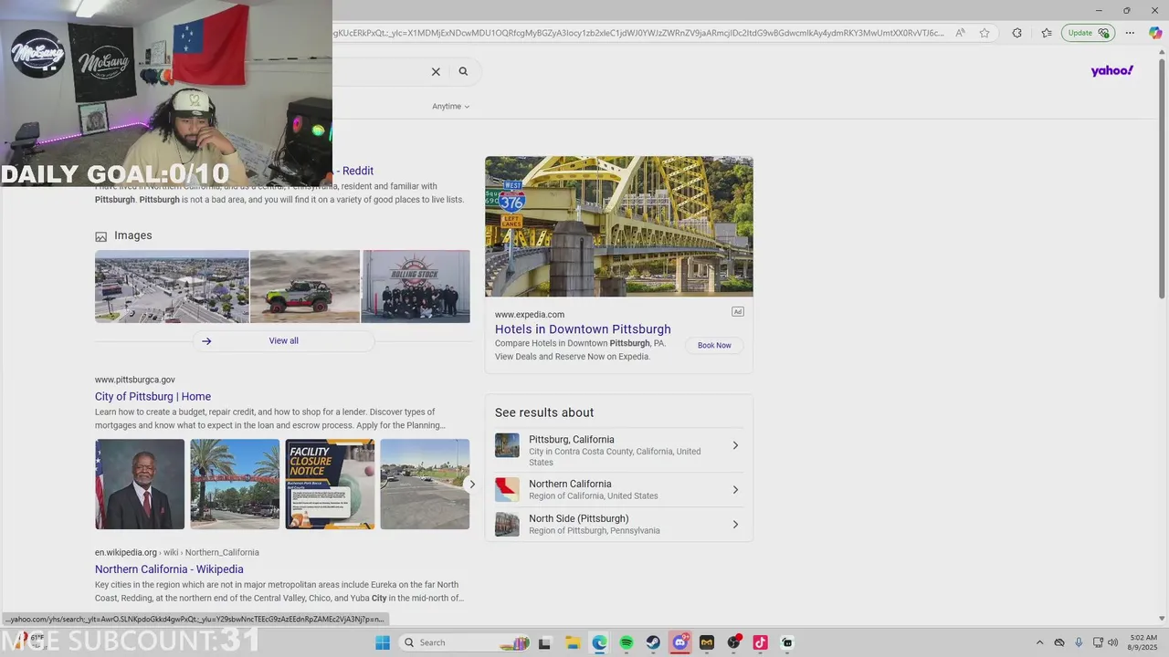Image resolution: width=1169 pixels, height=657 pixels.
Task: Open the first aerial city image thumbnail
Action: 172,287
